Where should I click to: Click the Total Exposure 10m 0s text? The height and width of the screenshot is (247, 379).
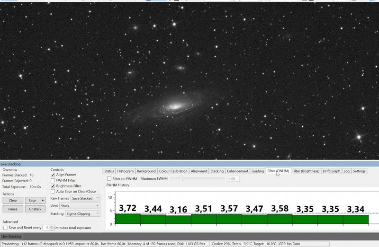click(21, 186)
